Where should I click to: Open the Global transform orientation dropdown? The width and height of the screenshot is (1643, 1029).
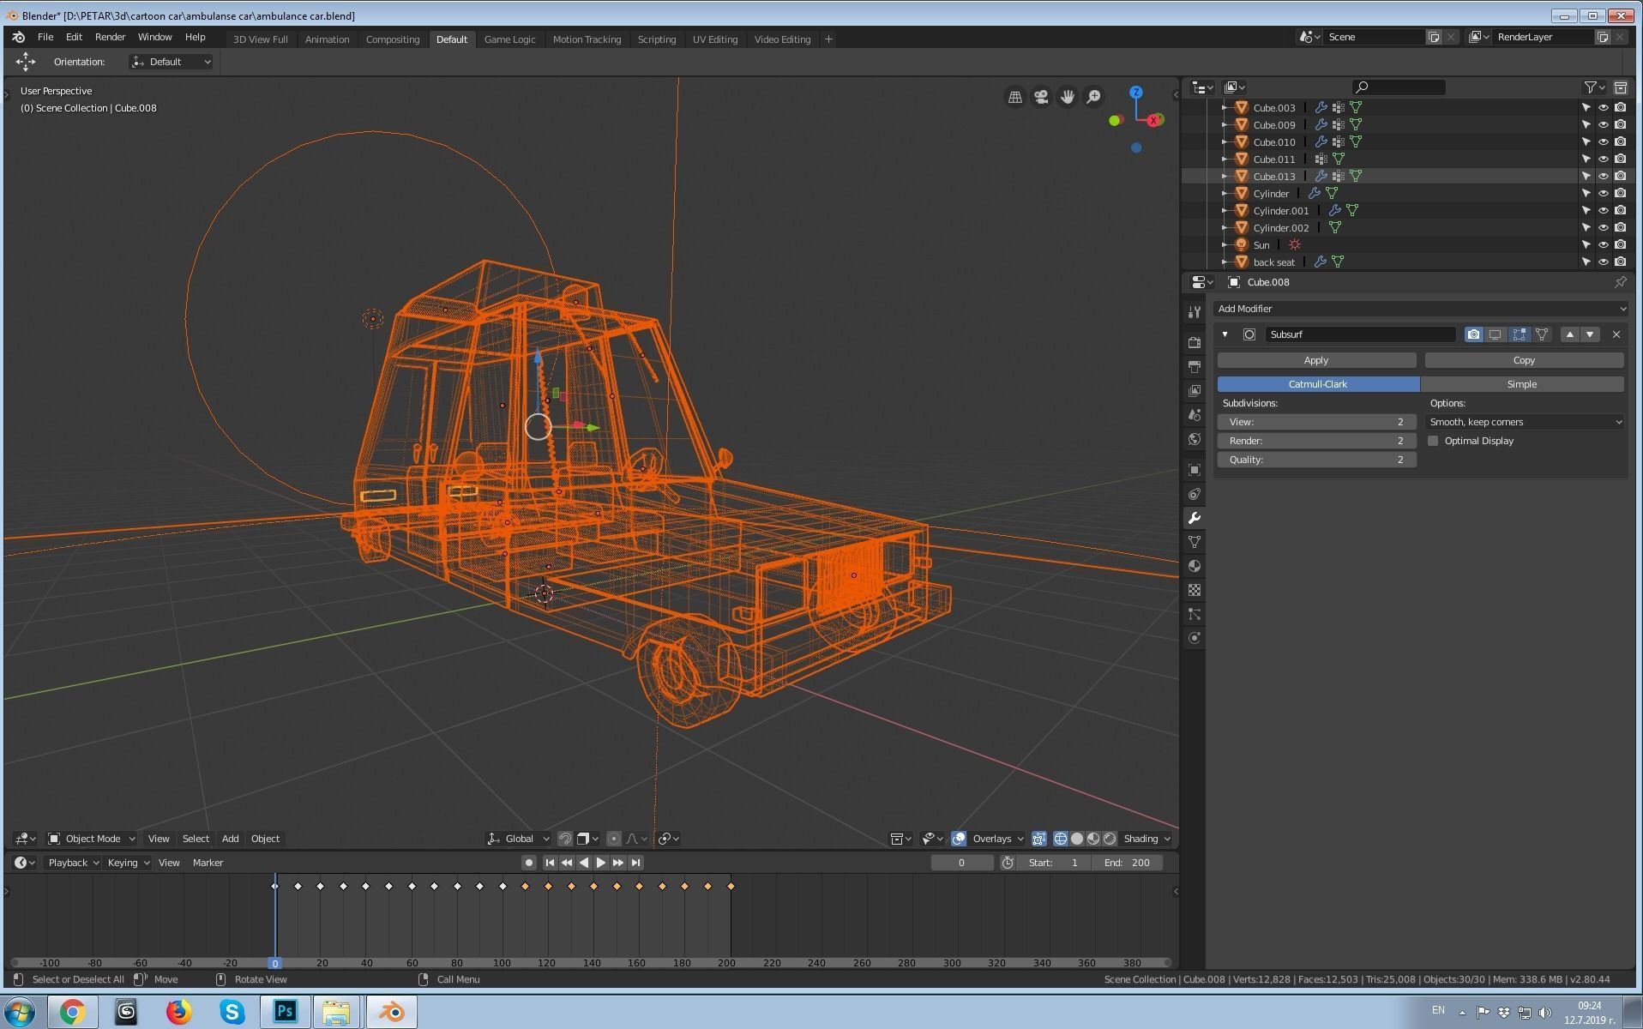coord(519,839)
